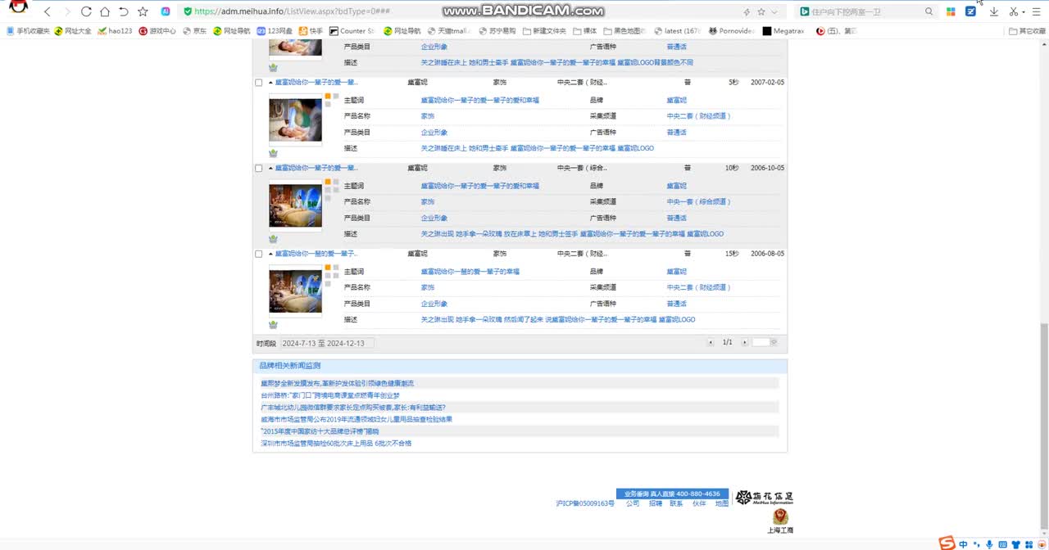Open 深圳市市场监管局 news link

click(x=336, y=444)
